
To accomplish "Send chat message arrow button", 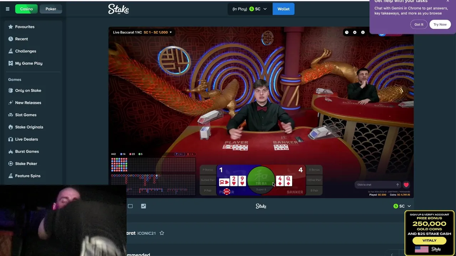I will 398,185.
